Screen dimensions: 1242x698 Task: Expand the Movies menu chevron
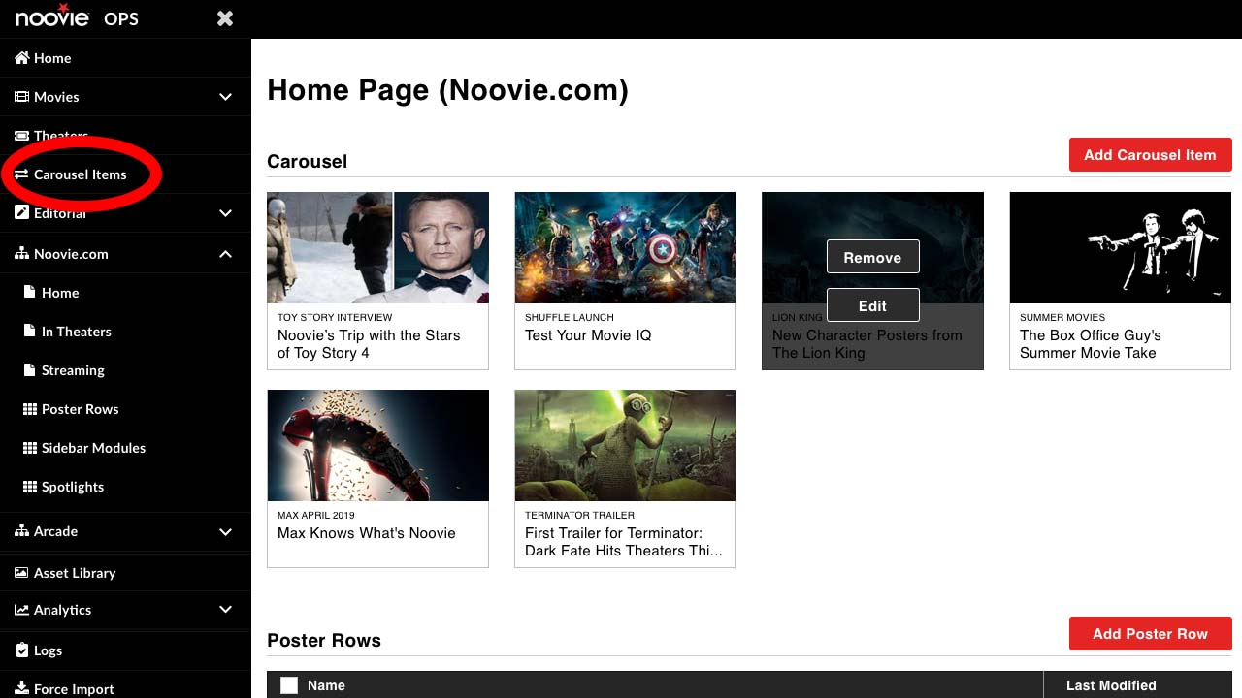pyautogui.click(x=225, y=97)
